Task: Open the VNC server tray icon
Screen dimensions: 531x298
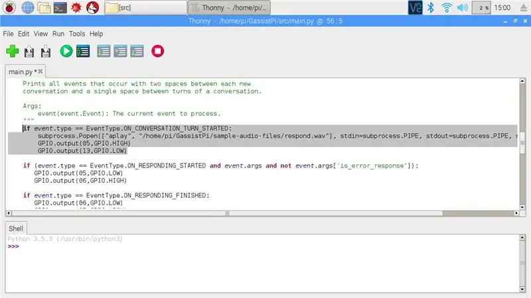Action: tap(416, 7)
